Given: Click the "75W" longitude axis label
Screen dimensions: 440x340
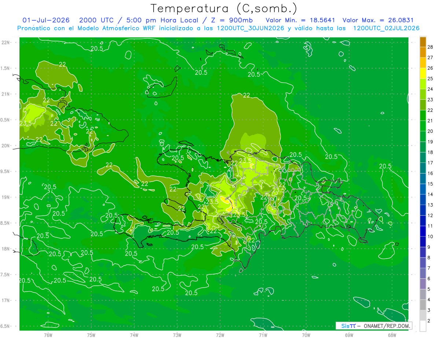Looking at the screenshot, I should (91, 335).
